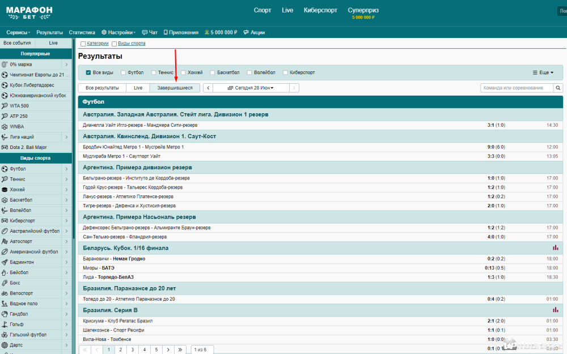Click the search magnifier icon
The image size is (567, 354).
[x=558, y=88]
